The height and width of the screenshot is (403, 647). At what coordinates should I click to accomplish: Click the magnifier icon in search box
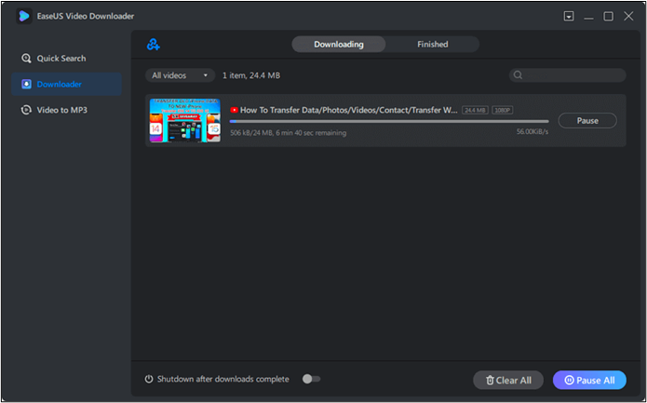pyautogui.click(x=518, y=75)
